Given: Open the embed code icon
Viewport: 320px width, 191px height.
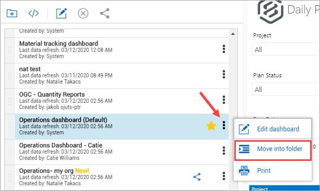Looking at the screenshot, I should coord(33,13).
